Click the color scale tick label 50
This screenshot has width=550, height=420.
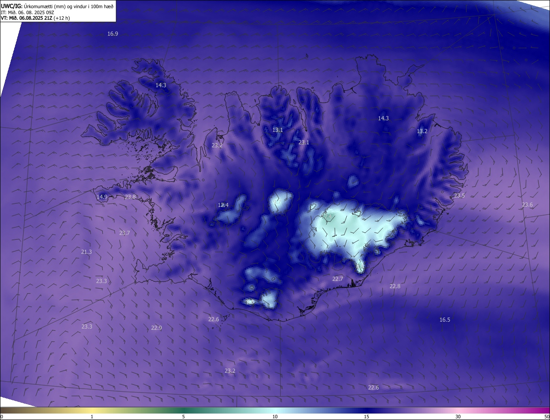point(546,417)
